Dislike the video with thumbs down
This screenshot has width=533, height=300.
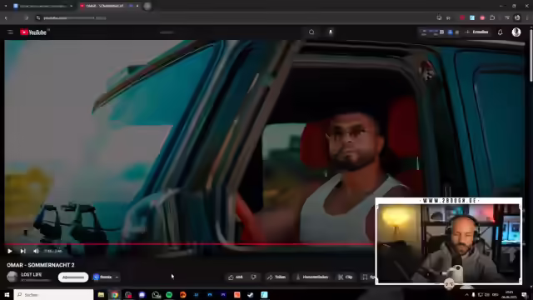253,277
